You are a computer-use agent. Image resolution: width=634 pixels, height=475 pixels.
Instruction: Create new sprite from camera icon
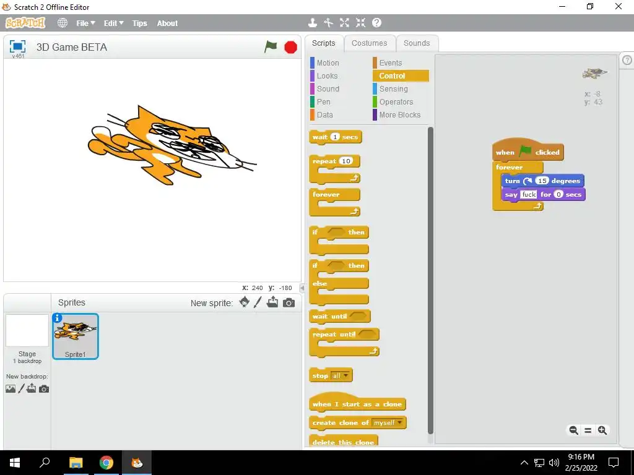(x=289, y=302)
